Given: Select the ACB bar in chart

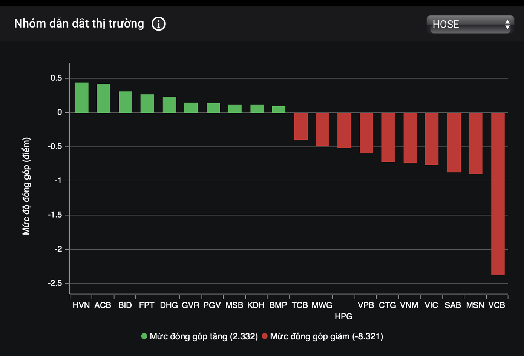Looking at the screenshot, I should click(103, 98).
